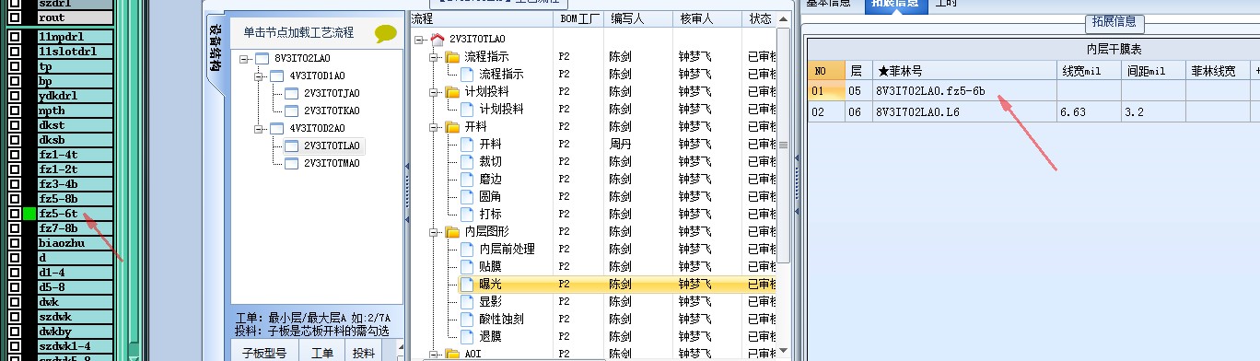This screenshot has width=1260, height=361.
Task: Click the 流程指示 folder icon
Action: click(x=452, y=57)
